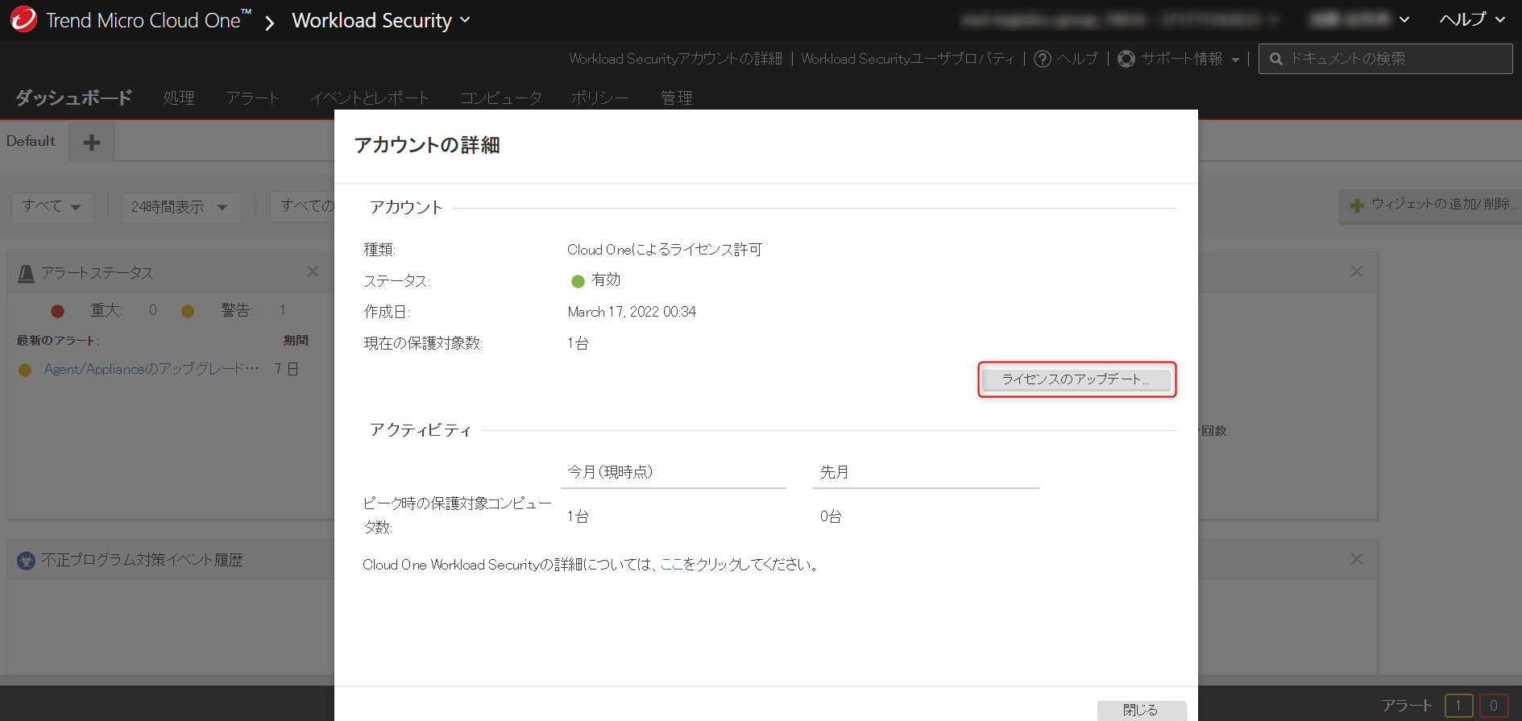Click the ここ link for details
Image resolution: width=1522 pixels, height=721 pixels.
pos(671,565)
